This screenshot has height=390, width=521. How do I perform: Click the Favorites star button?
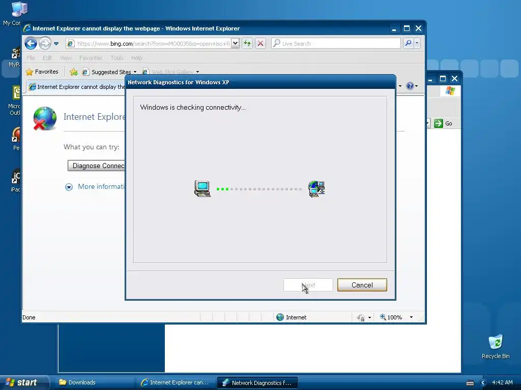coord(42,72)
